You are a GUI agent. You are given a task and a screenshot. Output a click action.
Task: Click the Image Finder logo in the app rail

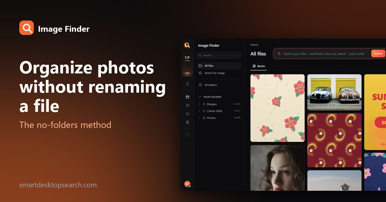187,45
